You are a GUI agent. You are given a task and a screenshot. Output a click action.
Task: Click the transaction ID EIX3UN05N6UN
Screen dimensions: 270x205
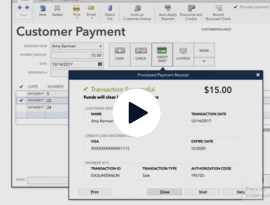click(x=105, y=175)
